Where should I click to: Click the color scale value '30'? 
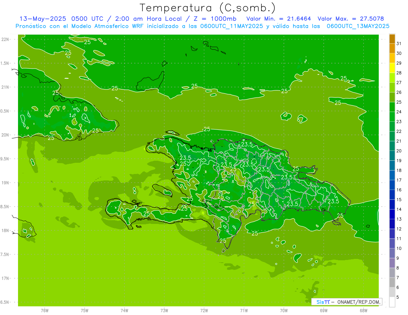click(399, 53)
